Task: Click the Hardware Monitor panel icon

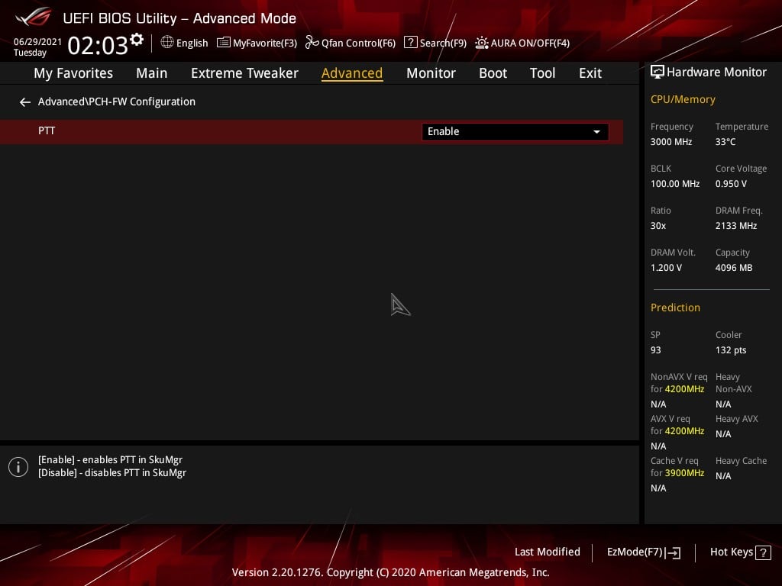Action: [658, 71]
